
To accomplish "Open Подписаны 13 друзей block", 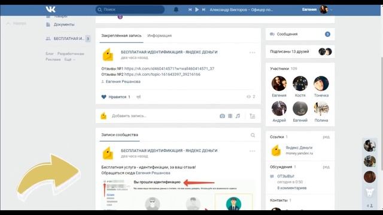I will click(x=300, y=51).
